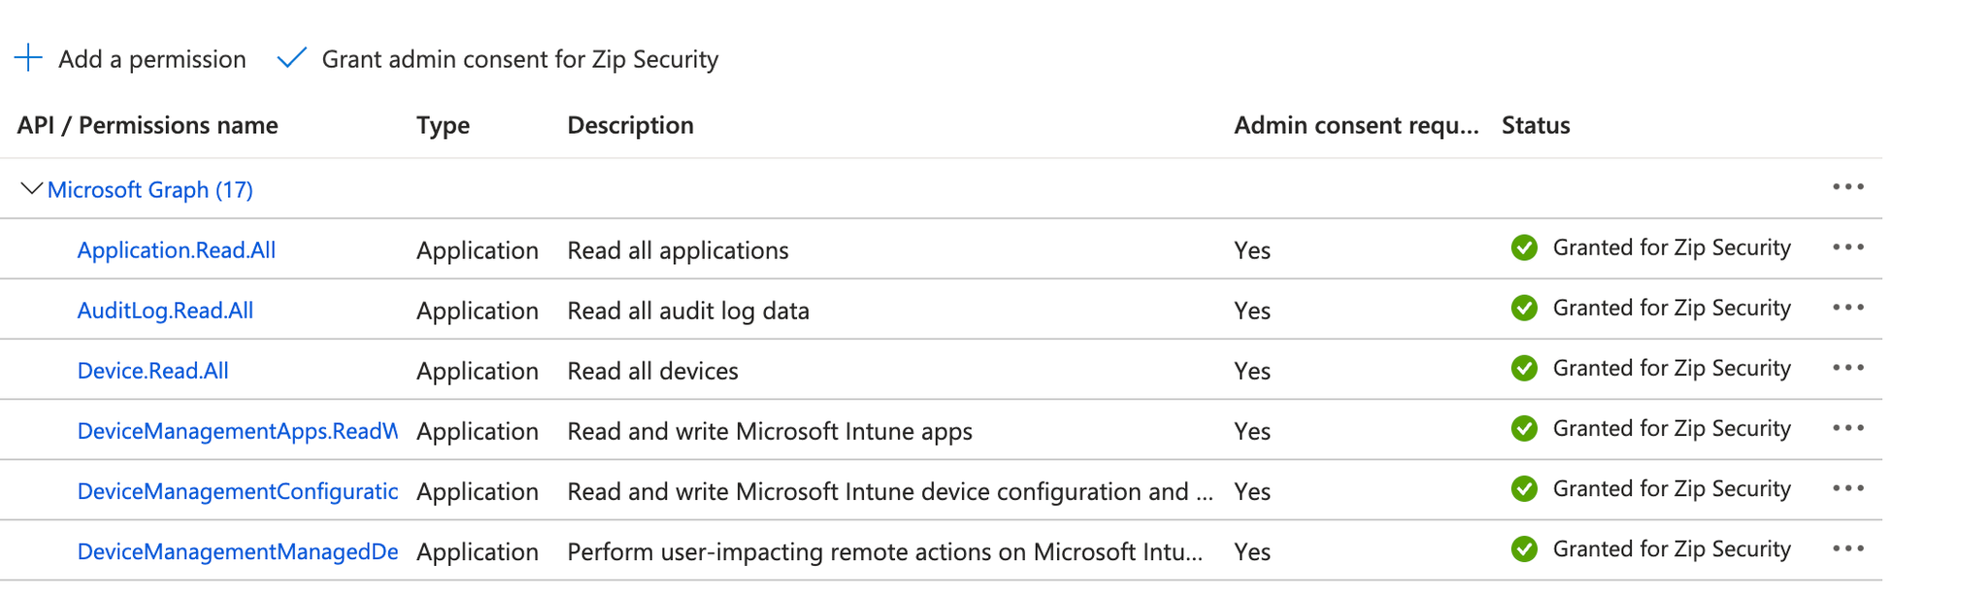Collapse the Microsoft Graph permissions group

click(x=31, y=188)
